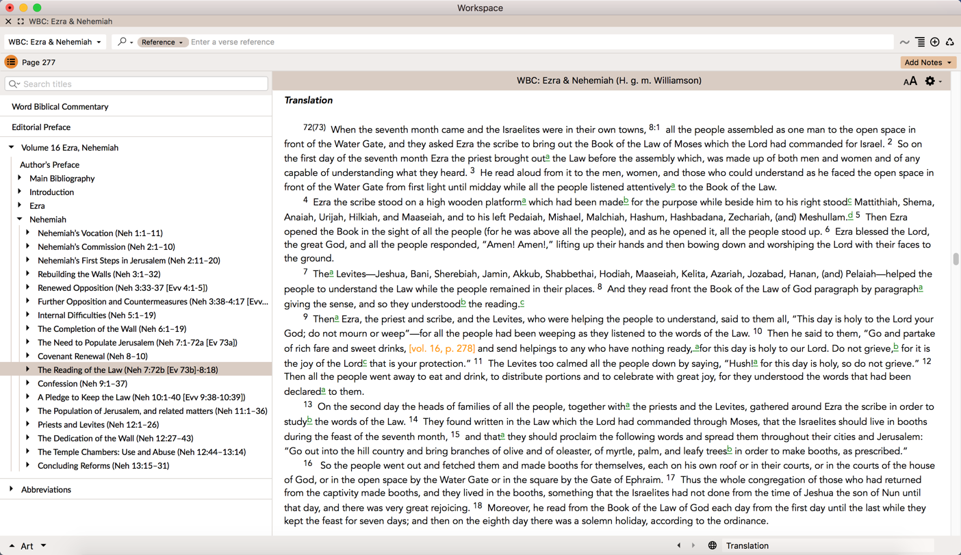Follow the orange vol. 16, p. 278 link
The width and height of the screenshot is (961, 555).
click(441, 348)
